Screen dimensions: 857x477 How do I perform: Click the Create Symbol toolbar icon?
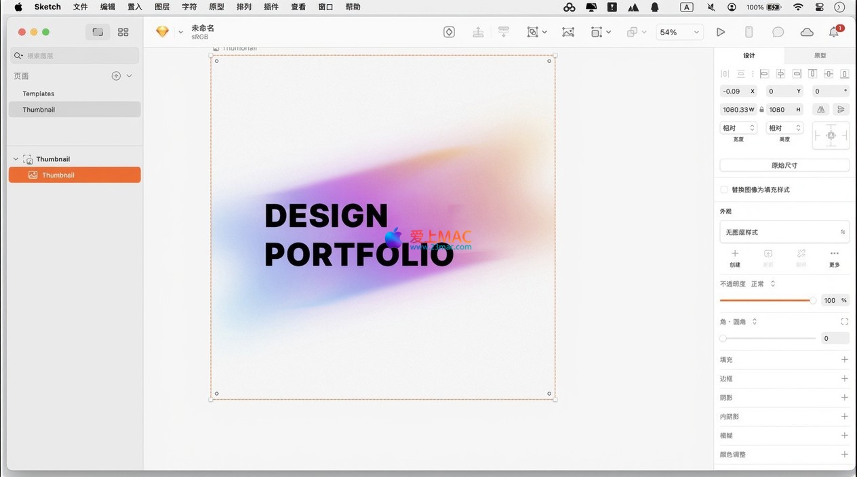coord(449,32)
